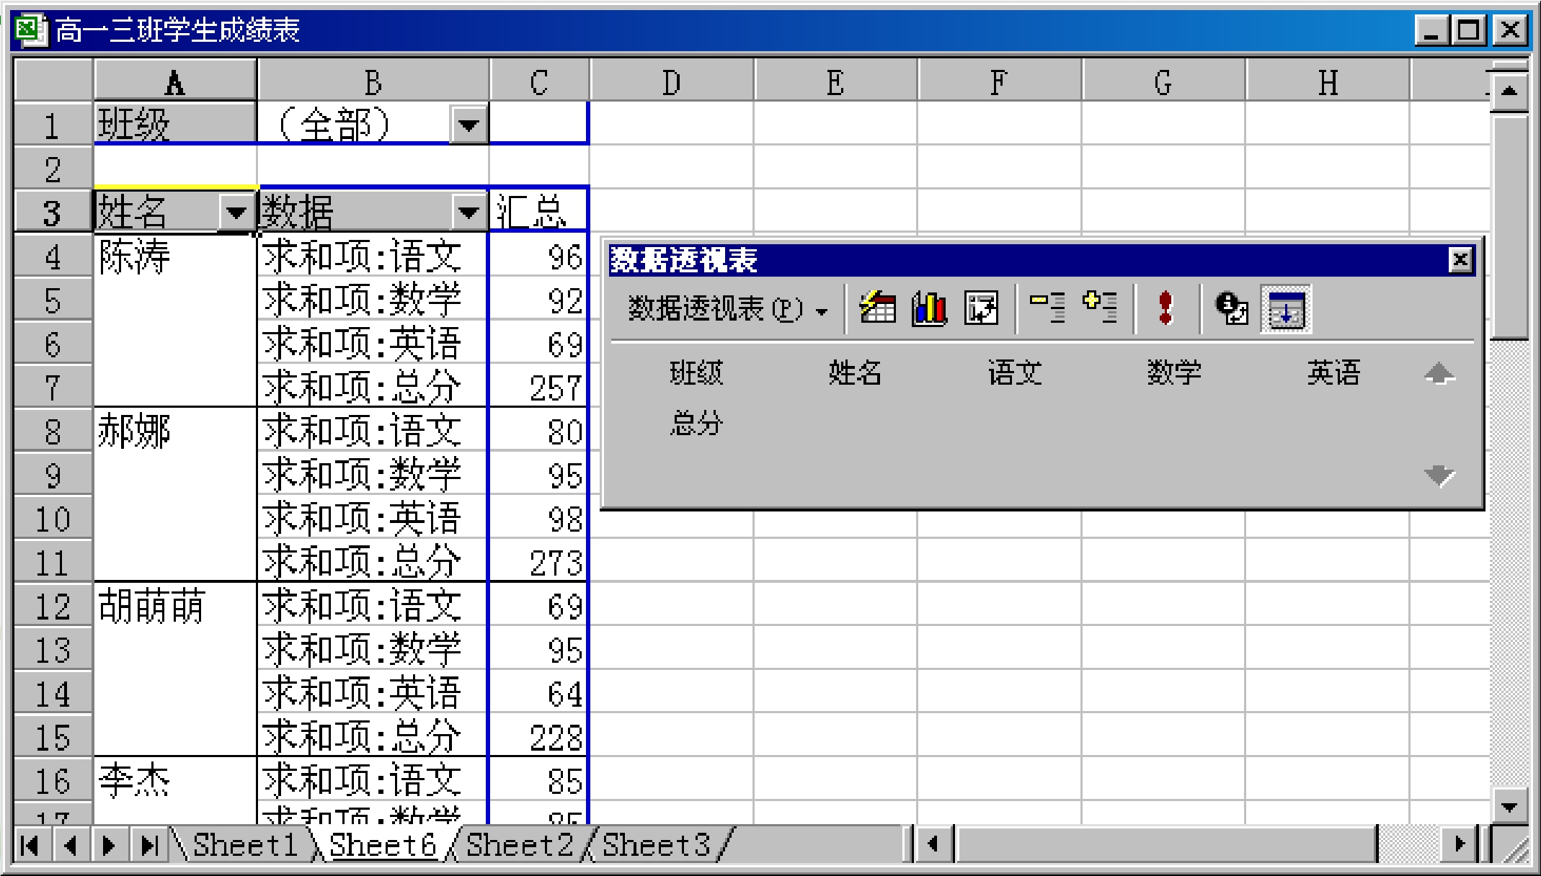Screen dimensions: 1541x876
Task: Switch to Sheet1 tab
Action: (x=245, y=844)
